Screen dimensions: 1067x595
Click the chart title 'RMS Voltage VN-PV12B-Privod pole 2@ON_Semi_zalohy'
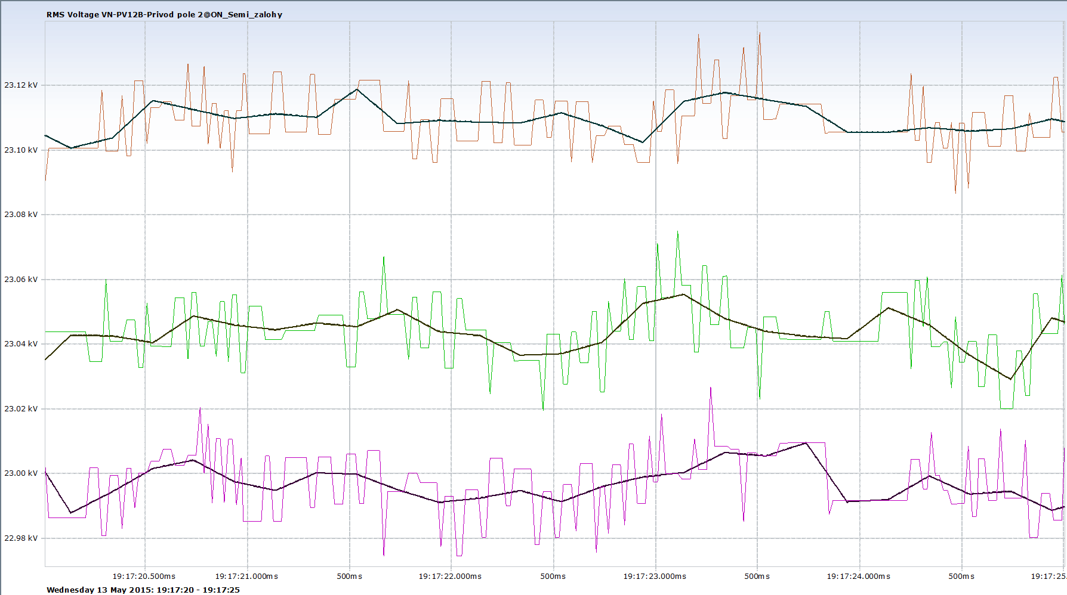click(164, 14)
